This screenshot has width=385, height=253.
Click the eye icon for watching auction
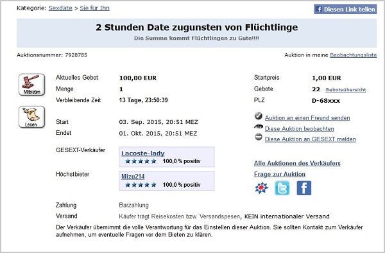coord(259,126)
